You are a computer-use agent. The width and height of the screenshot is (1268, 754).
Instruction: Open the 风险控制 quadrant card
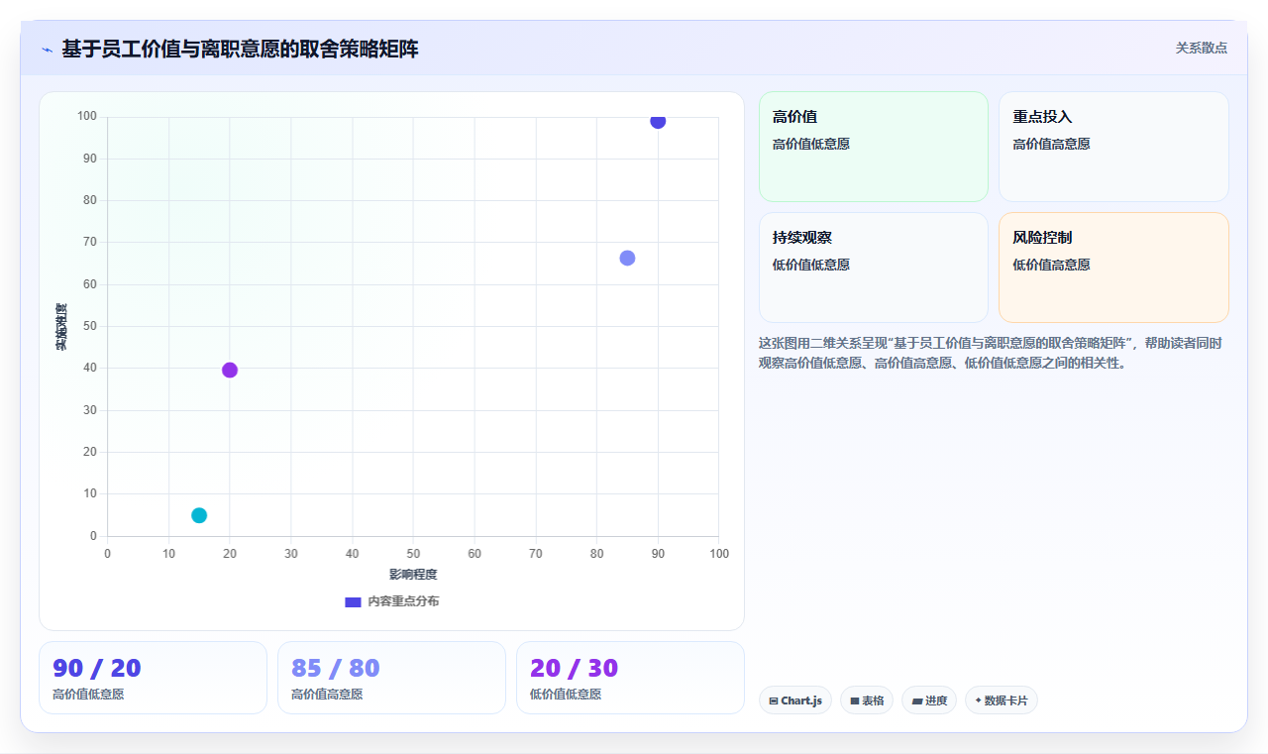point(1113,268)
